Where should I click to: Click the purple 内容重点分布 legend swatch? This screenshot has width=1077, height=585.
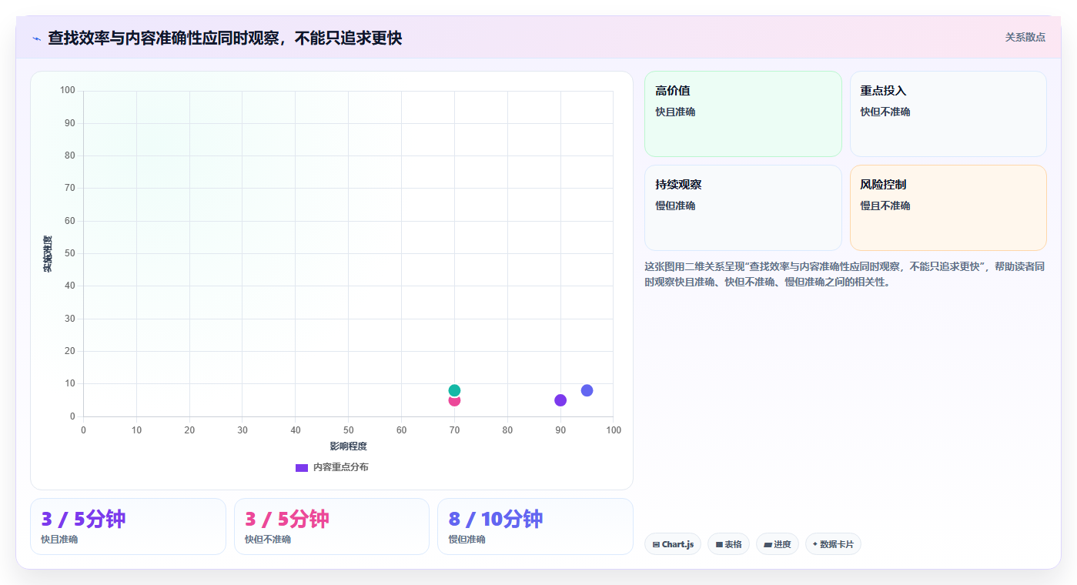302,467
